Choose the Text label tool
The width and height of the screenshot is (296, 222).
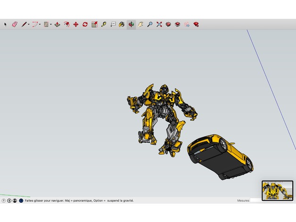point(113,24)
